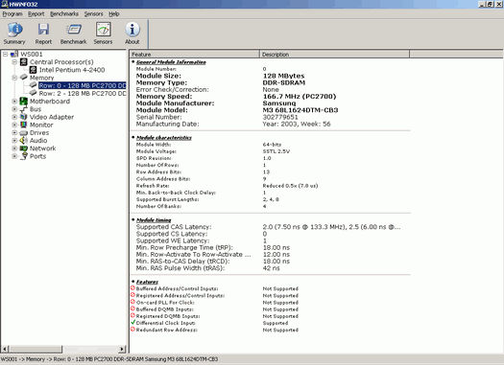
Task: Select the Monitor tree item
Action: pos(41,125)
